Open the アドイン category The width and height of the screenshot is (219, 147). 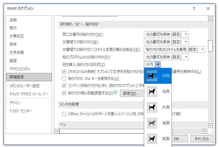pyautogui.click(x=29, y=103)
